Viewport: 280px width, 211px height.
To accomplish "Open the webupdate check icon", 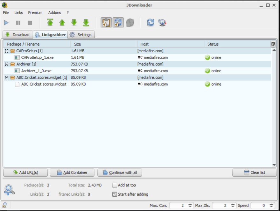I will click(162, 23).
